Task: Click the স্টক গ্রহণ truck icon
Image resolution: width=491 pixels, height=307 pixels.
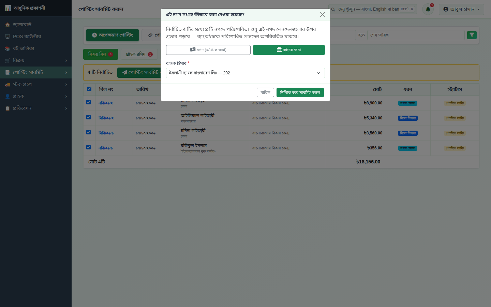Action: coord(8,85)
